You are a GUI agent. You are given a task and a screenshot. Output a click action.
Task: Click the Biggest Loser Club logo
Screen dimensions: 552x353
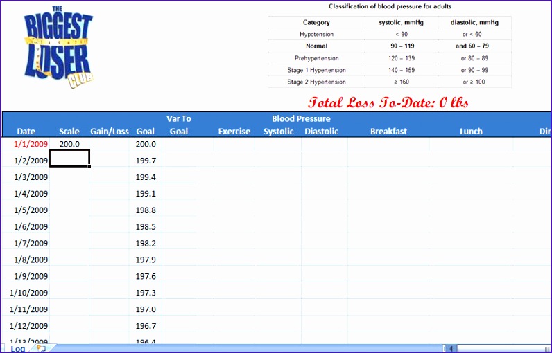tap(58, 47)
